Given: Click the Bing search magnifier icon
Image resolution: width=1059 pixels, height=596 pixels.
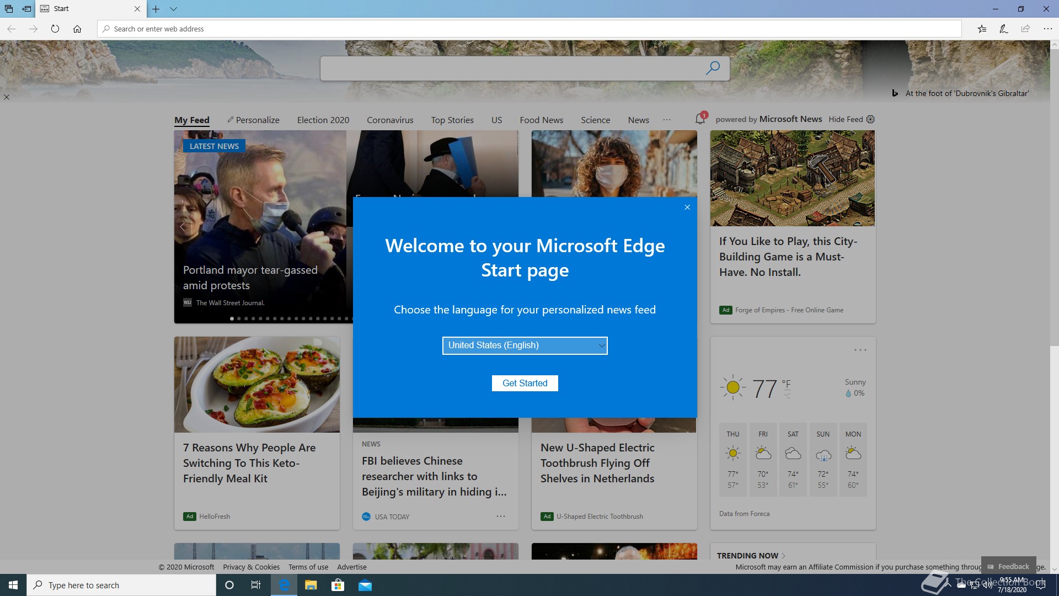Looking at the screenshot, I should click(x=713, y=68).
